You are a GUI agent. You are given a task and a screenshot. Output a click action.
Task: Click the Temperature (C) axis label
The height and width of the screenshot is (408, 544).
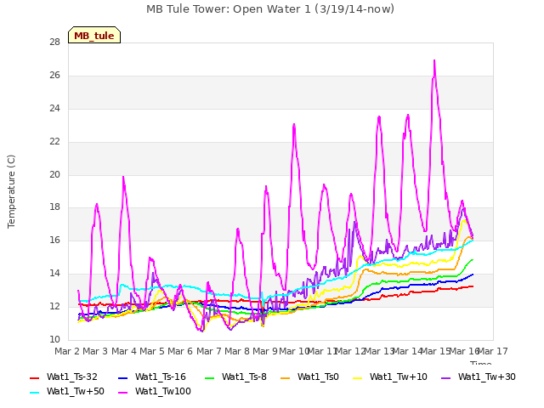pyautogui.click(x=11, y=191)
